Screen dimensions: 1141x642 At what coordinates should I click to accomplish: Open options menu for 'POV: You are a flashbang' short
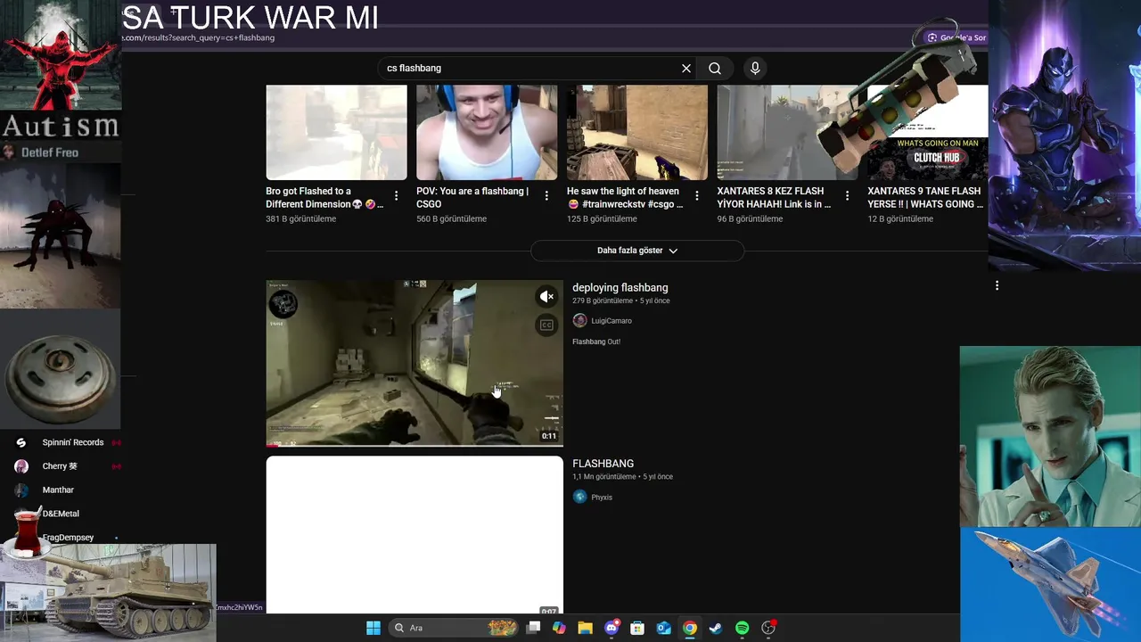tap(546, 196)
